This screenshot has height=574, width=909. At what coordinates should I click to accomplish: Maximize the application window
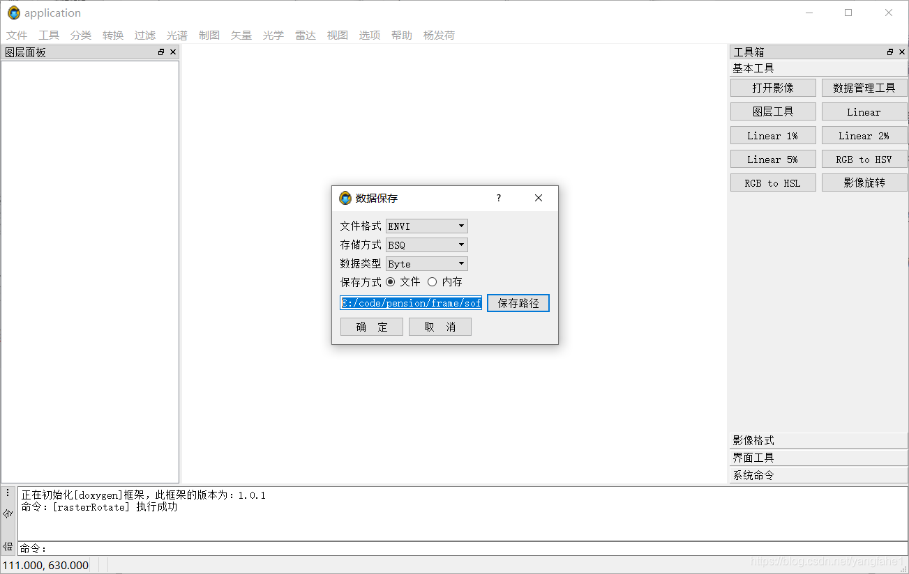(848, 13)
